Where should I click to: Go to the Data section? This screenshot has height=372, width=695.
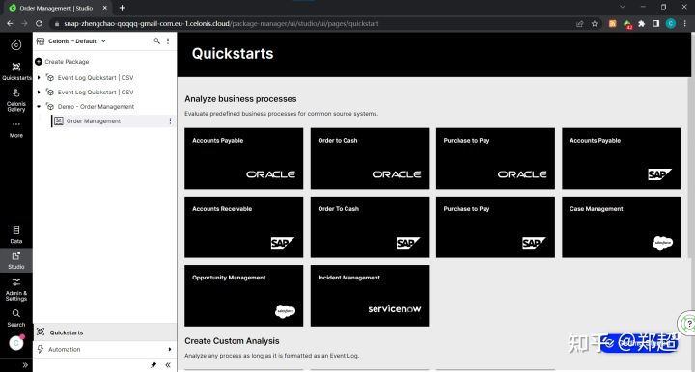click(x=16, y=235)
